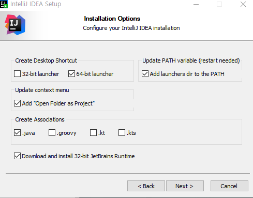Minimize the IntelliJ IDEA Setup window
The width and height of the screenshot is (253, 198).
196,4
